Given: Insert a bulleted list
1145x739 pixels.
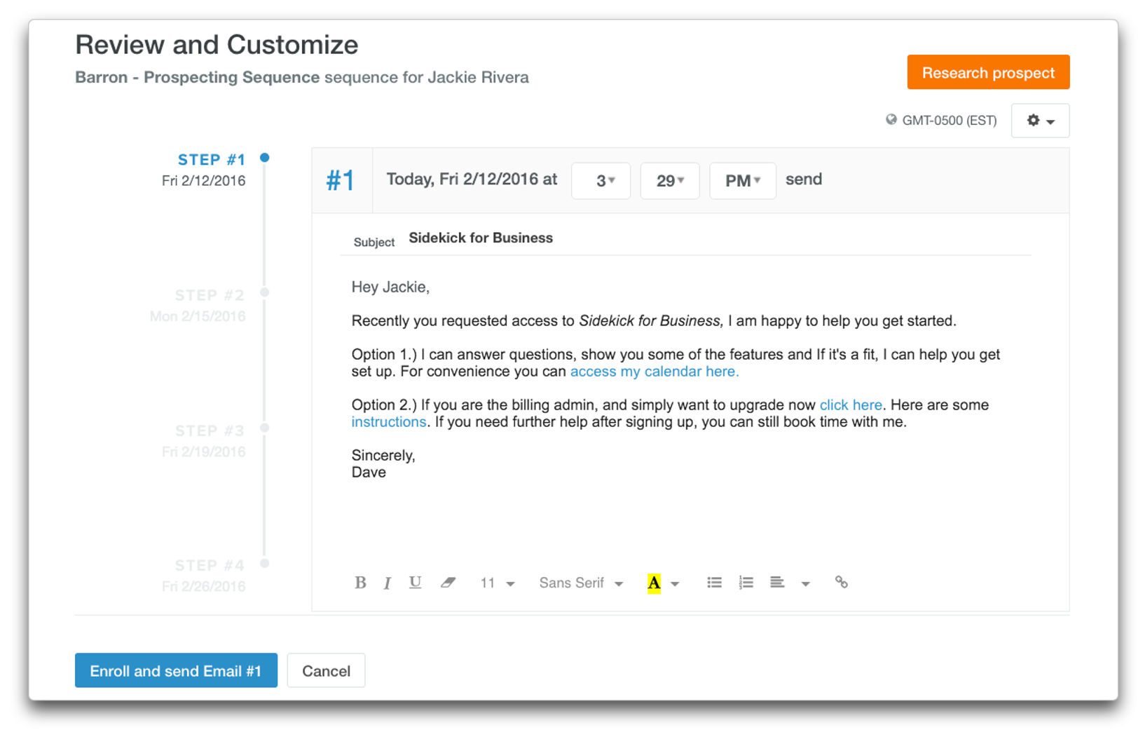Looking at the screenshot, I should [x=714, y=583].
